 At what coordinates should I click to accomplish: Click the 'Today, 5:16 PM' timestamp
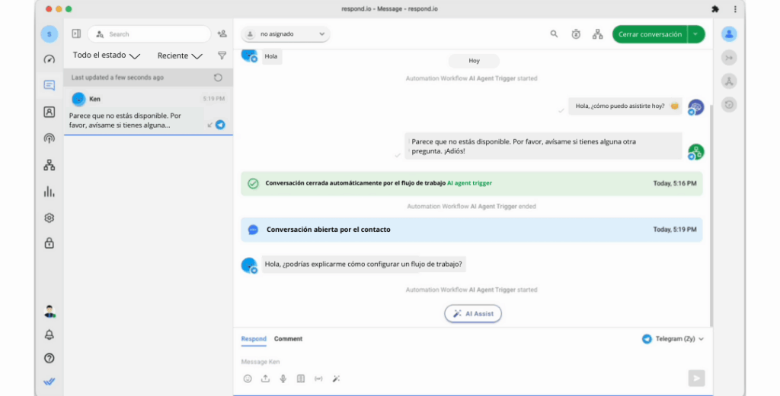[x=675, y=183]
